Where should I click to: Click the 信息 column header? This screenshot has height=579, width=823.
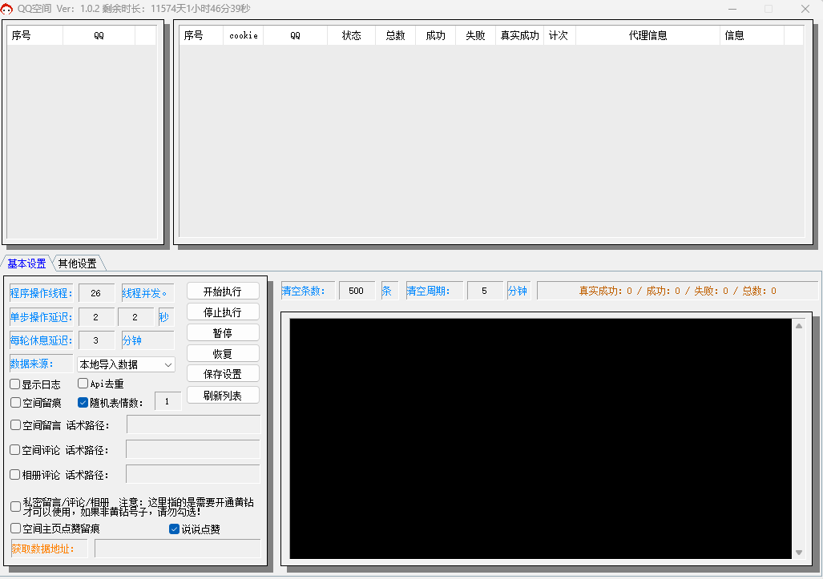coord(752,35)
